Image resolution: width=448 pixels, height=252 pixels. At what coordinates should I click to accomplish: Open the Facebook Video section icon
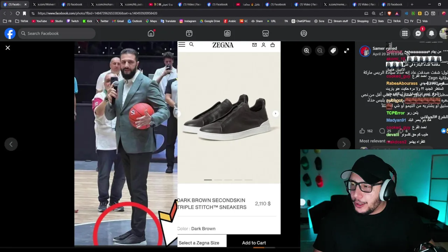click(x=189, y=33)
